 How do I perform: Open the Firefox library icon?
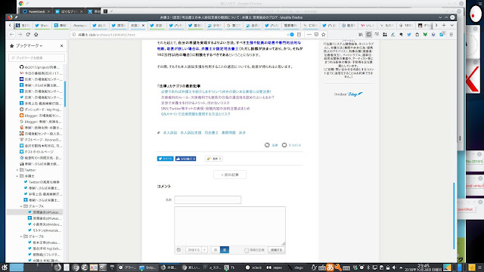click(x=361, y=35)
